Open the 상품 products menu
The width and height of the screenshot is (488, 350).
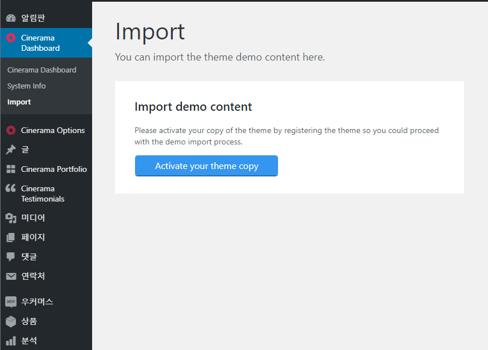tap(46, 321)
